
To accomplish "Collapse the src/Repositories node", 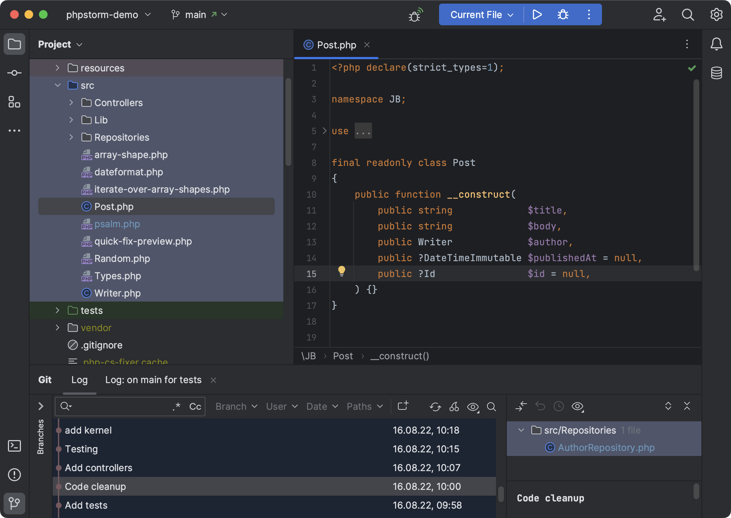I will (x=521, y=430).
